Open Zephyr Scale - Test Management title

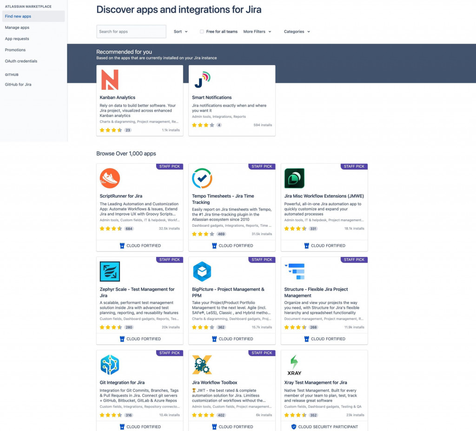point(137,292)
